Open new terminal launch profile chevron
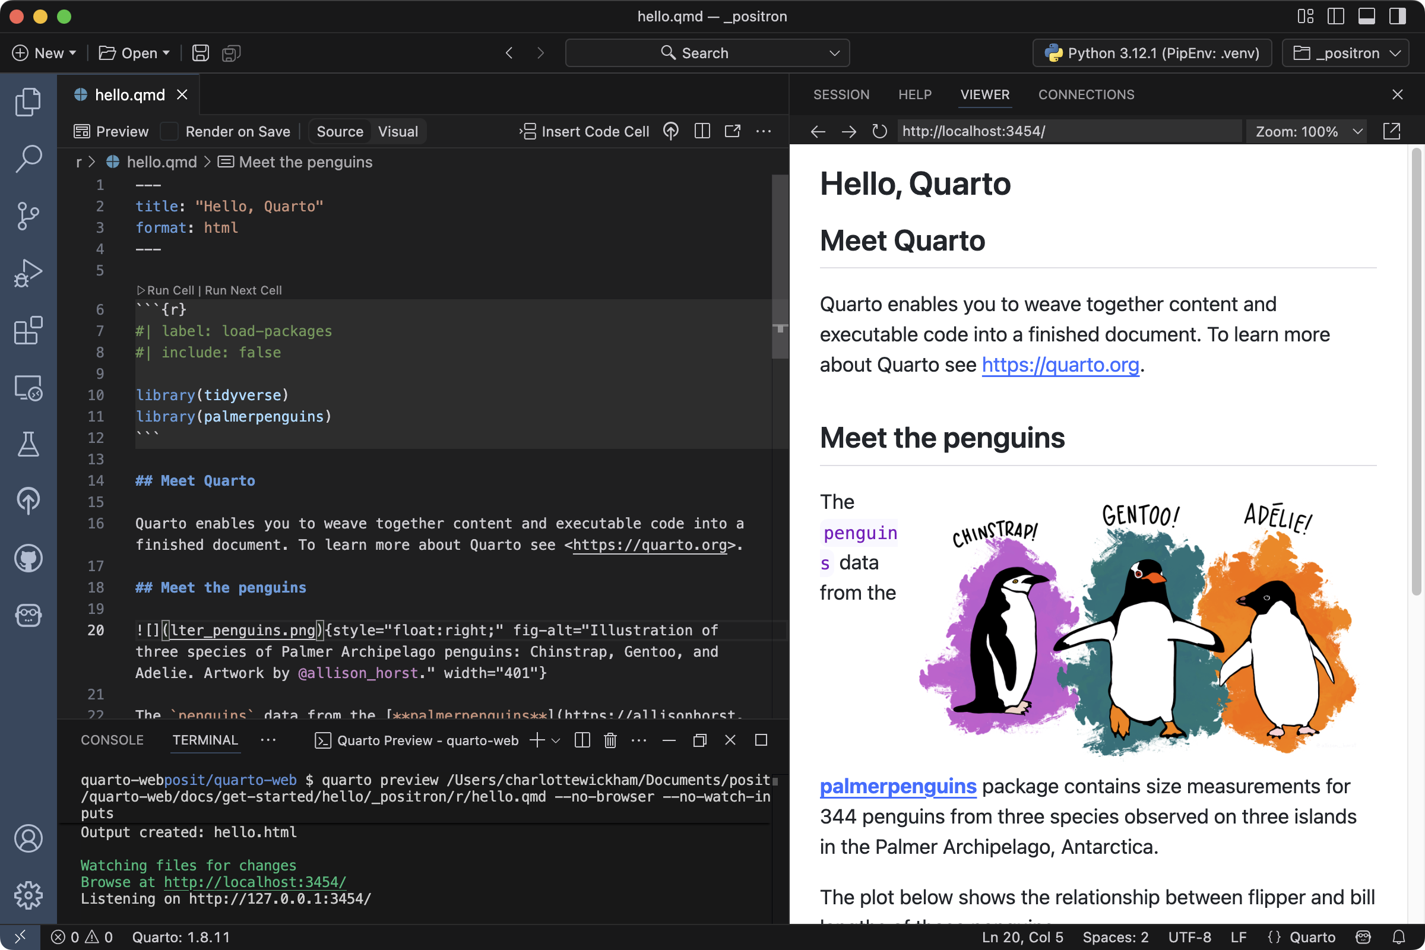Image resolution: width=1425 pixels, height=950 pixels. 556,740
